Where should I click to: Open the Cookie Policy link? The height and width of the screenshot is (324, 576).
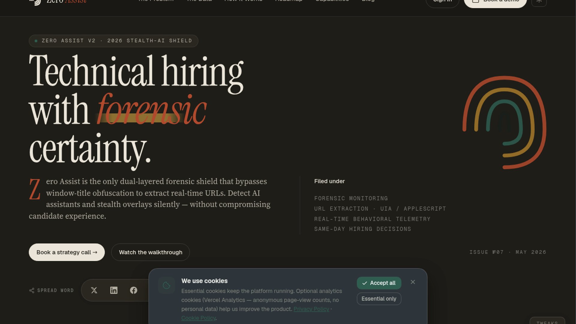198,318
